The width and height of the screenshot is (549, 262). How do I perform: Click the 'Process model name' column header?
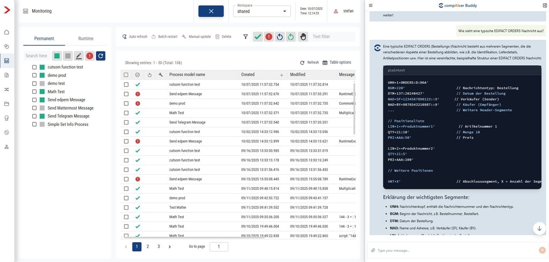click(x=187, y=75)
